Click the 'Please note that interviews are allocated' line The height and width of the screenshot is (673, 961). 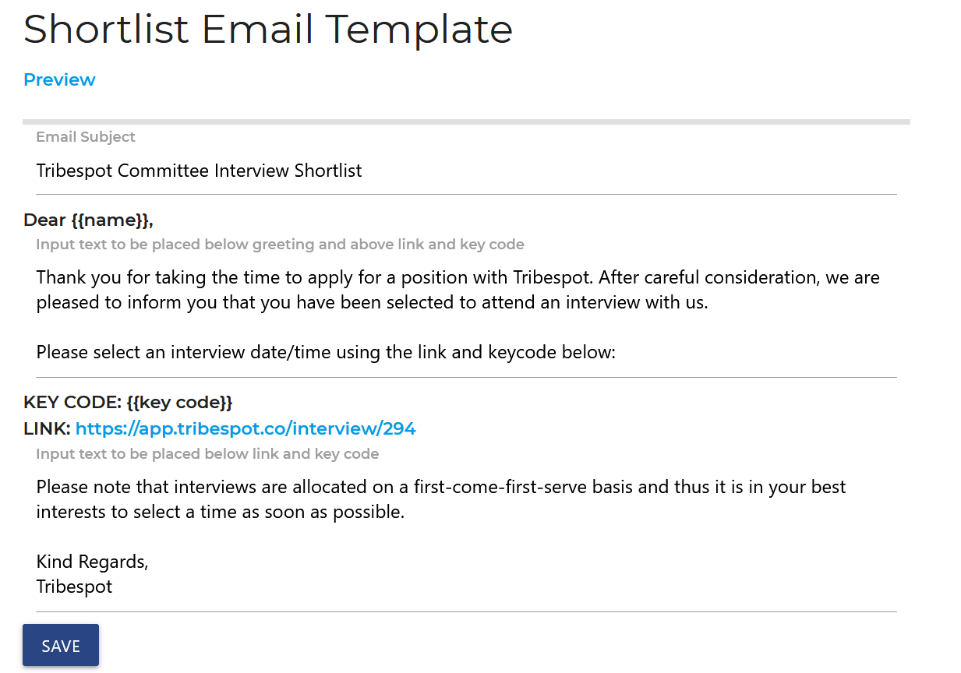point(441,488)
